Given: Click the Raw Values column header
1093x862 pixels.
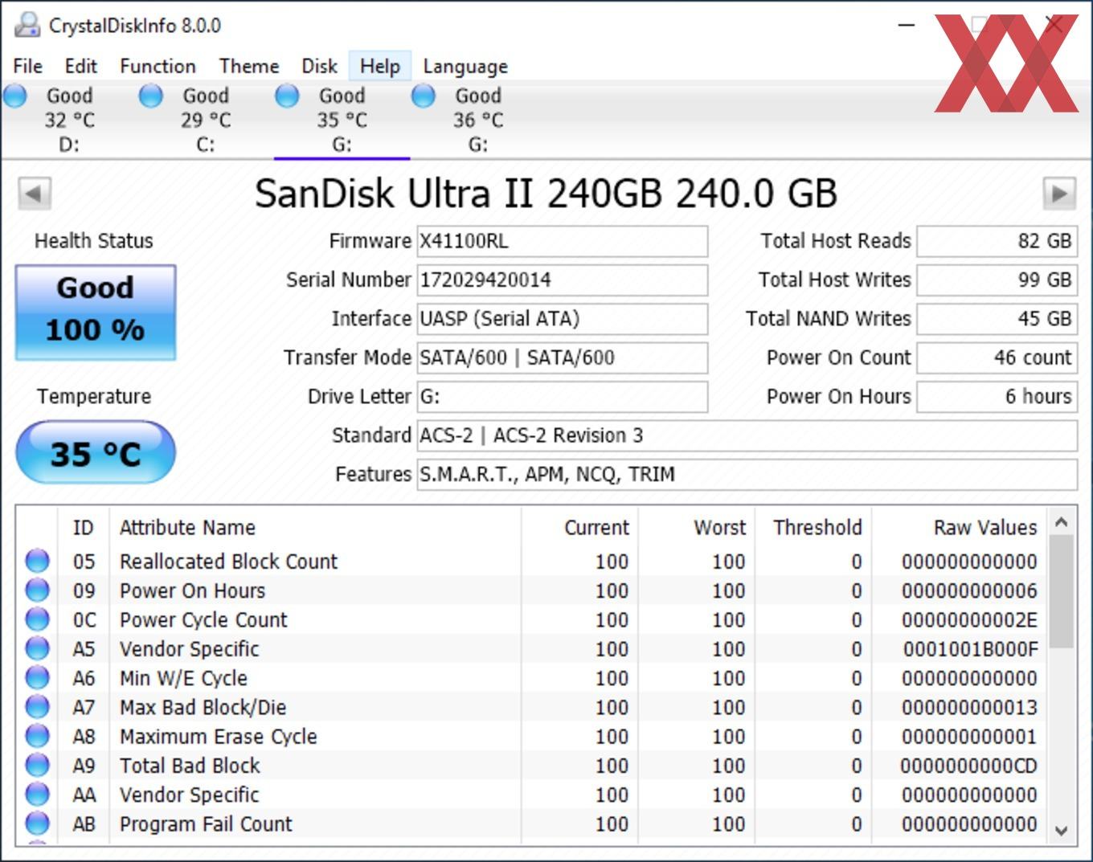Looking at the screenshot, I should tap(960, 528).
